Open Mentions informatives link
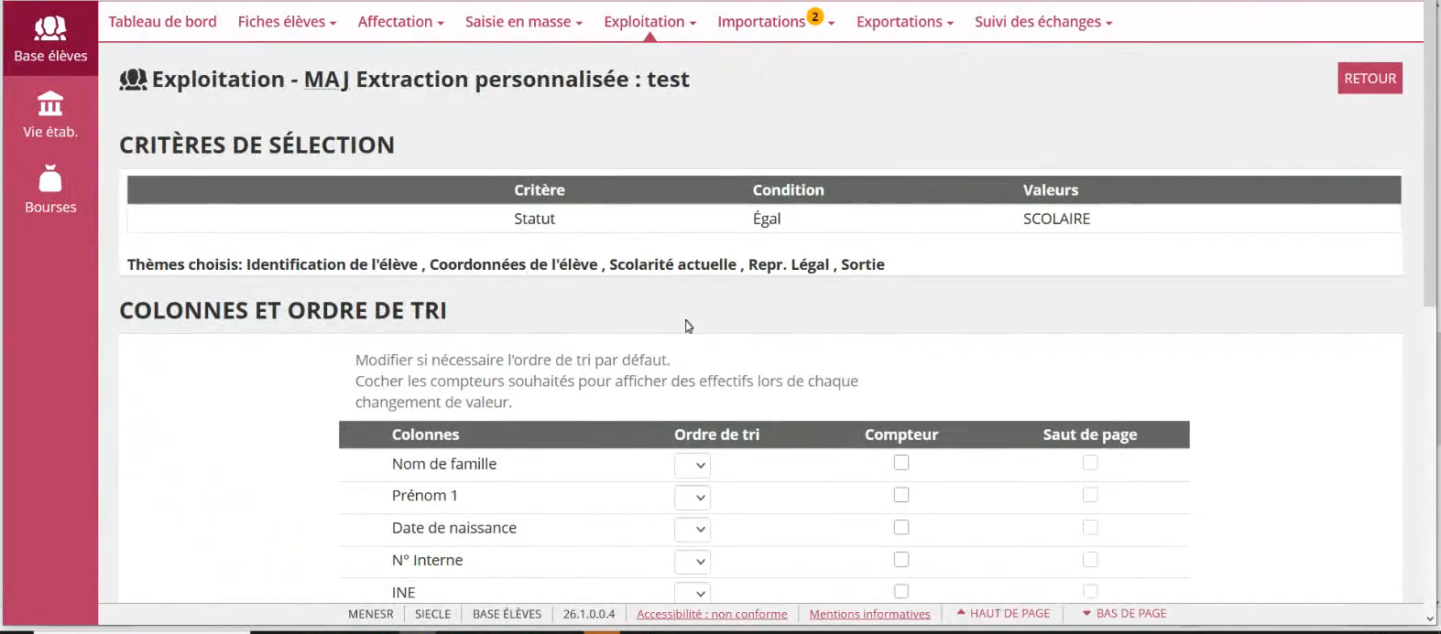The image size is (1441, 634). [869, 614]
